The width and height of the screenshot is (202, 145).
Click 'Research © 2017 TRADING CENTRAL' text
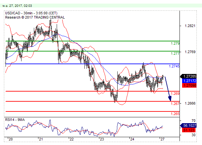pyautogui.click(x=35, y=17)
